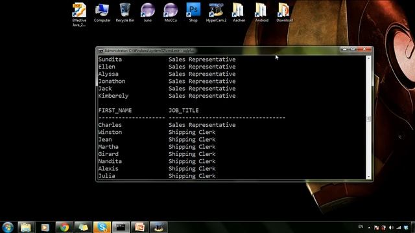
Task: Click the EN language indicator
Action: point(361,227)
